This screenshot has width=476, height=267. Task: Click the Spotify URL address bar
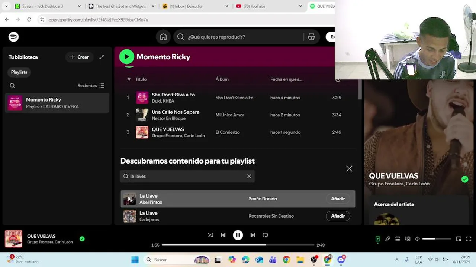(x=186, y=19)
